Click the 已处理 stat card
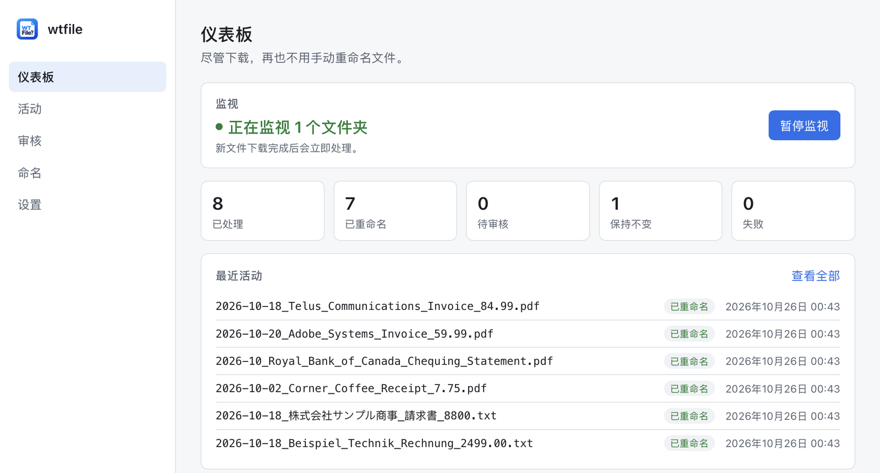This screenshot has width=880, height=473. coord(262,211)
